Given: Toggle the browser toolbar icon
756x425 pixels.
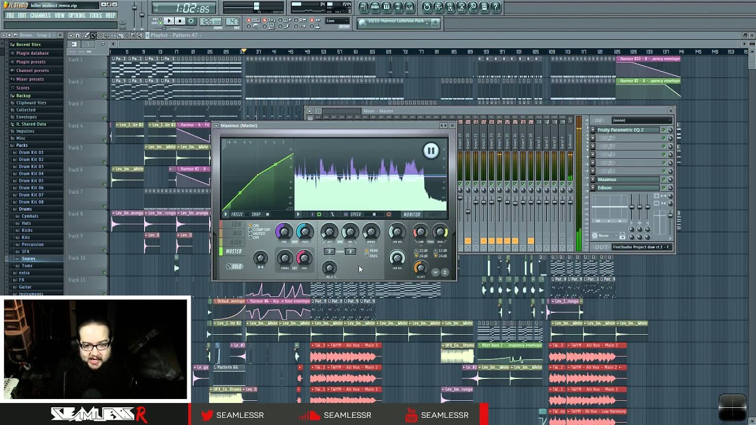Looking at the screenshot, I should point(397,7).
